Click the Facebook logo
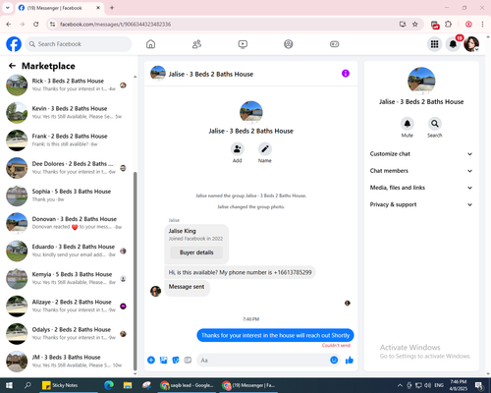491x393 pixels. 14,44
